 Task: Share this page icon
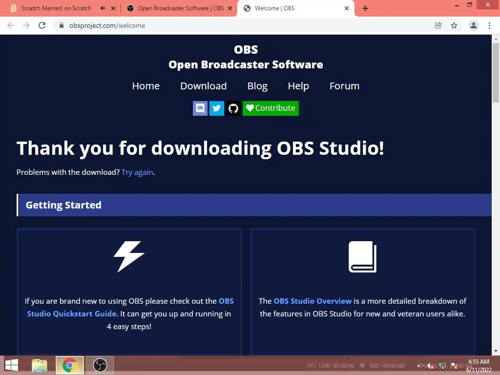438,25
